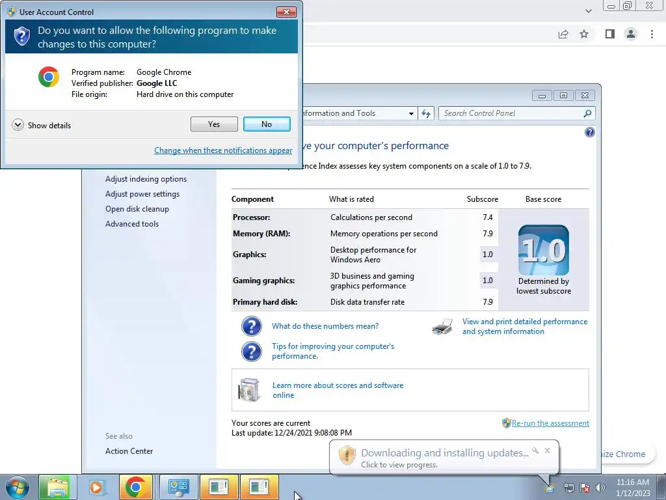This screenshot has width=666, height=500.
Task: Open the Windows Start menu
Action: (18, 487)
